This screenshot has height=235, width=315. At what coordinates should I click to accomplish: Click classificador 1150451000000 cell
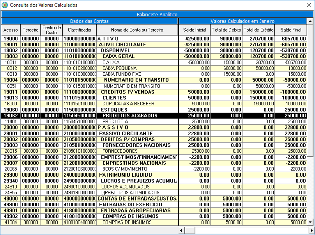pos(80,122)
